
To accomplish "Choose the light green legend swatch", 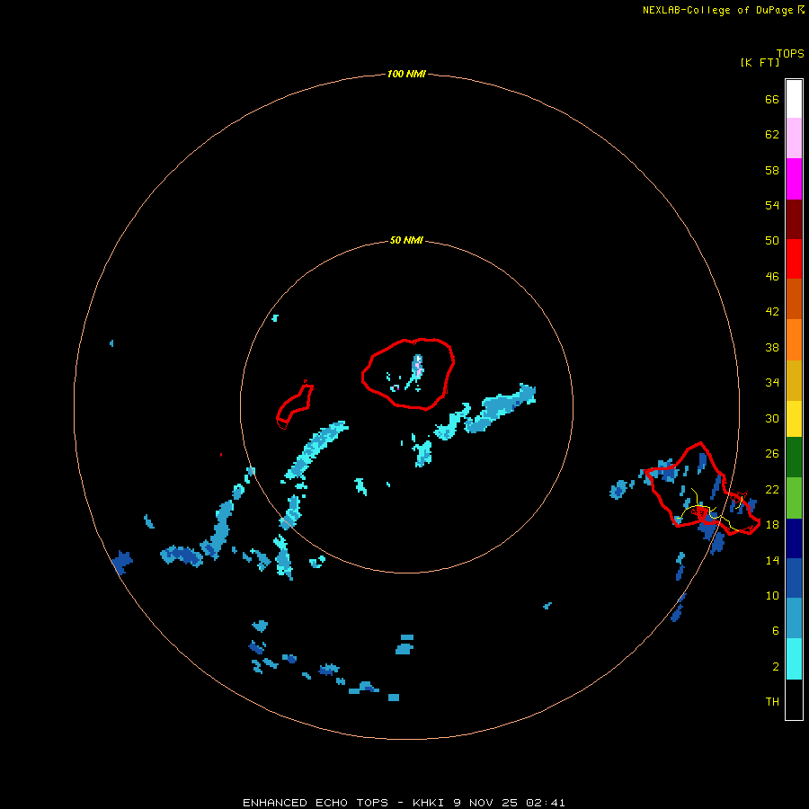I will pos(794,498).
